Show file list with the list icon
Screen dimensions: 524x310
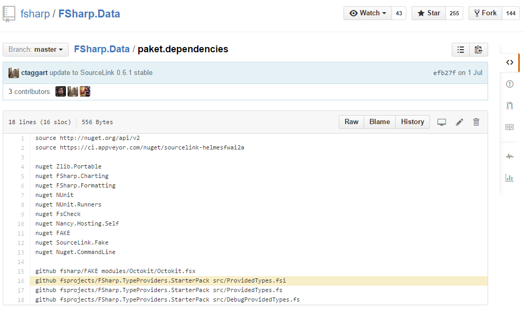(461, 50)
